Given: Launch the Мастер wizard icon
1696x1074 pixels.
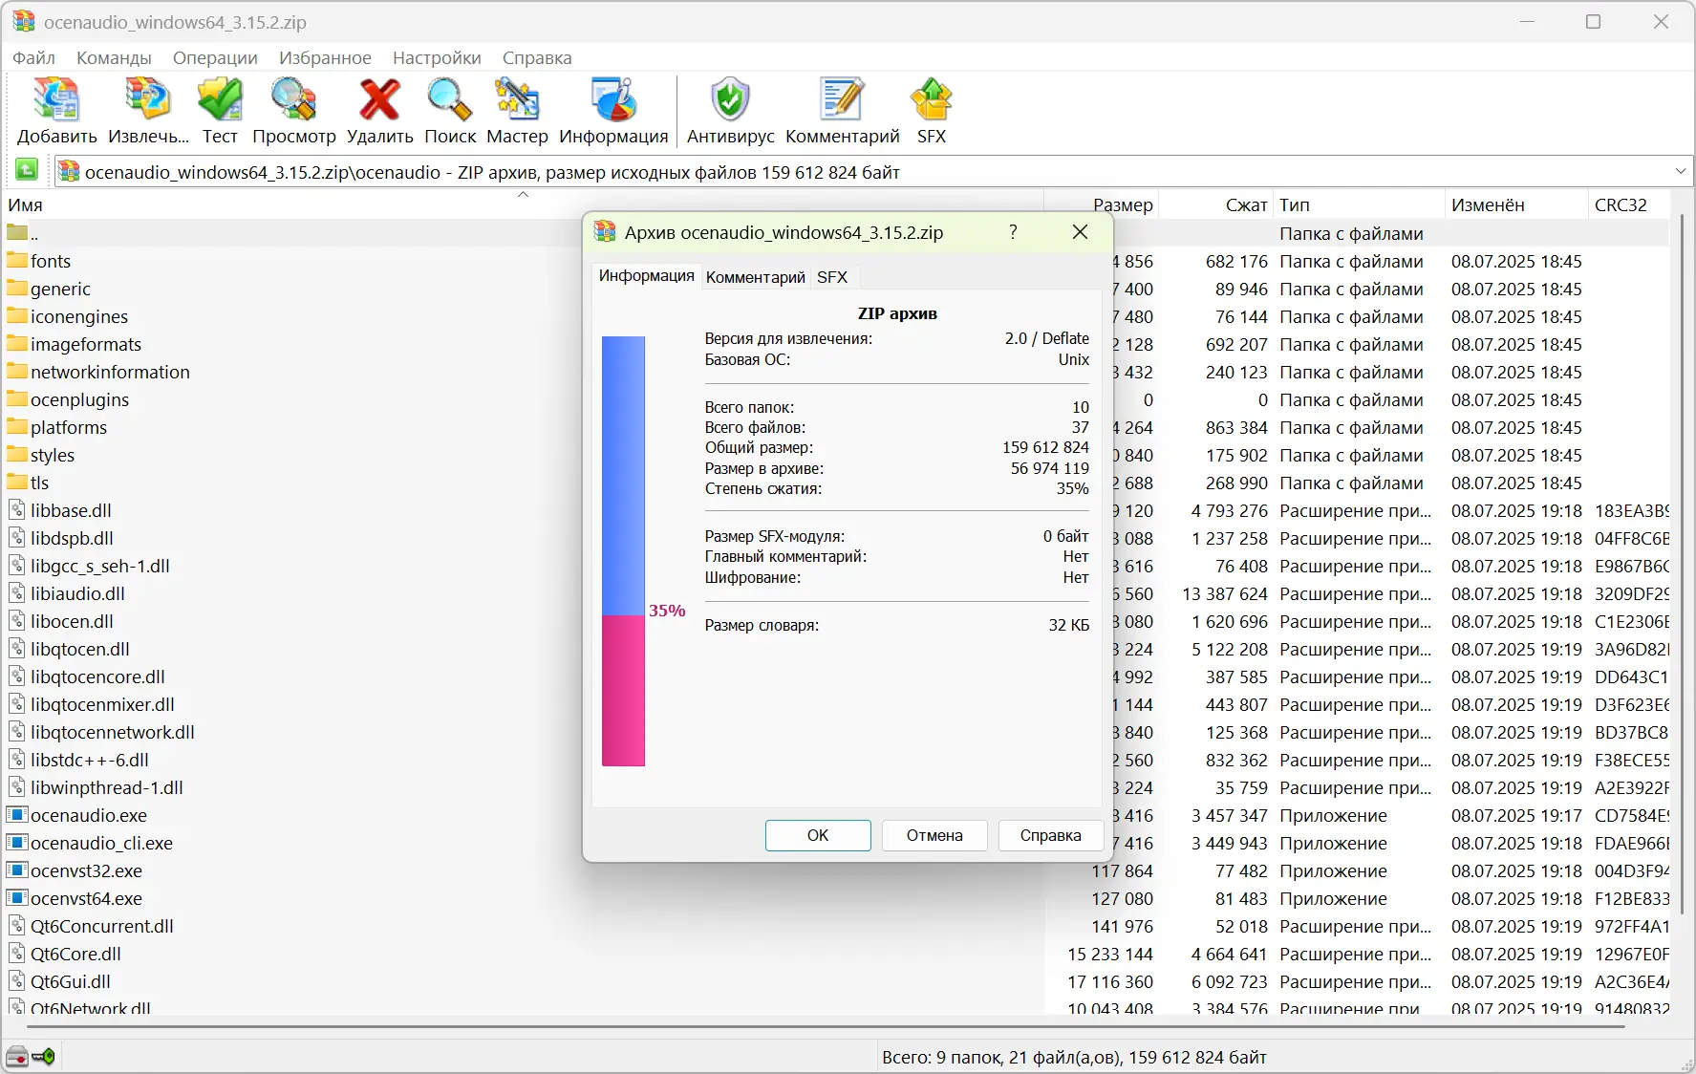Looking at the screenshot, I should 517,101.
